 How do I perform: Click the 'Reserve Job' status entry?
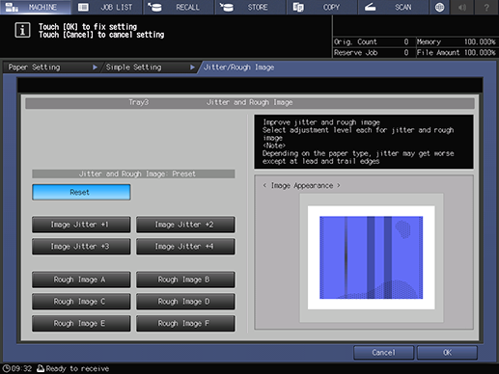pyautogui.click(x=372, y=53)
